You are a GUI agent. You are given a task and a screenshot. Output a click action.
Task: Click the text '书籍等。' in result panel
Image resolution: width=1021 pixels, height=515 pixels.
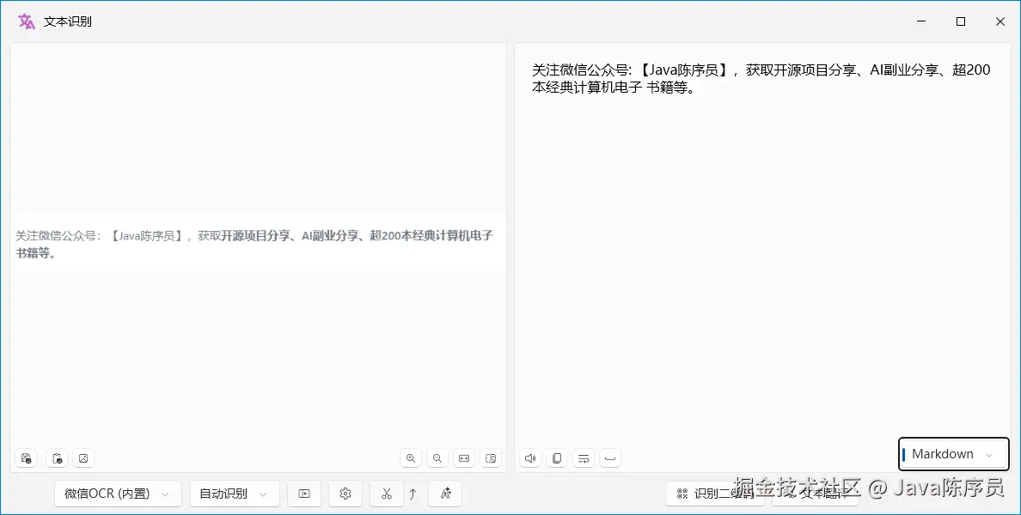[x=673, y=88]
